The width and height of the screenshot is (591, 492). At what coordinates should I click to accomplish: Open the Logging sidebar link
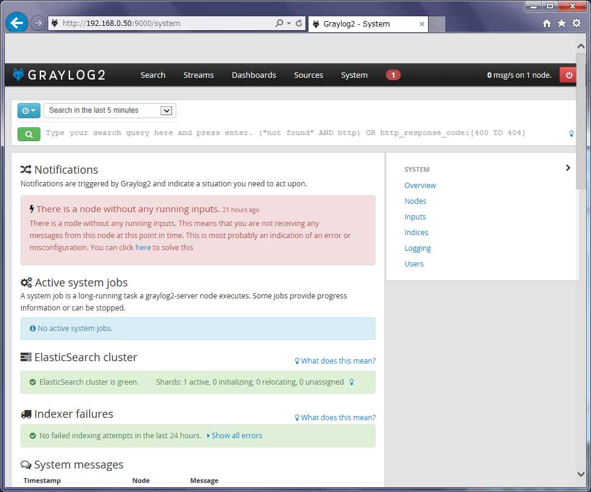418,248
